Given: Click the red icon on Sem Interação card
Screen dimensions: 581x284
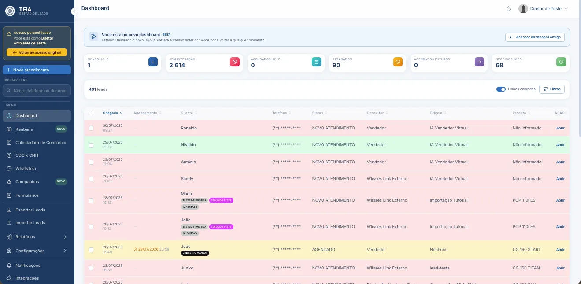Looking at the screenshot, I should 235,62.
